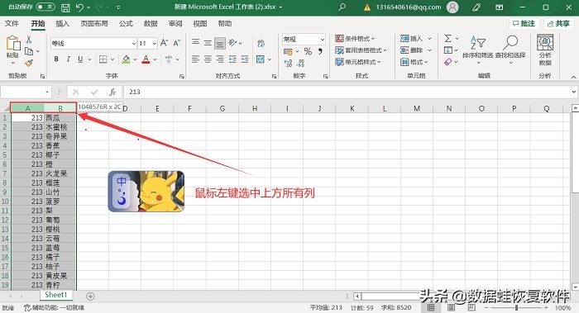Click the zoom slider handle
Viewport: 579px width, 313px height.
tap(516, 307)
